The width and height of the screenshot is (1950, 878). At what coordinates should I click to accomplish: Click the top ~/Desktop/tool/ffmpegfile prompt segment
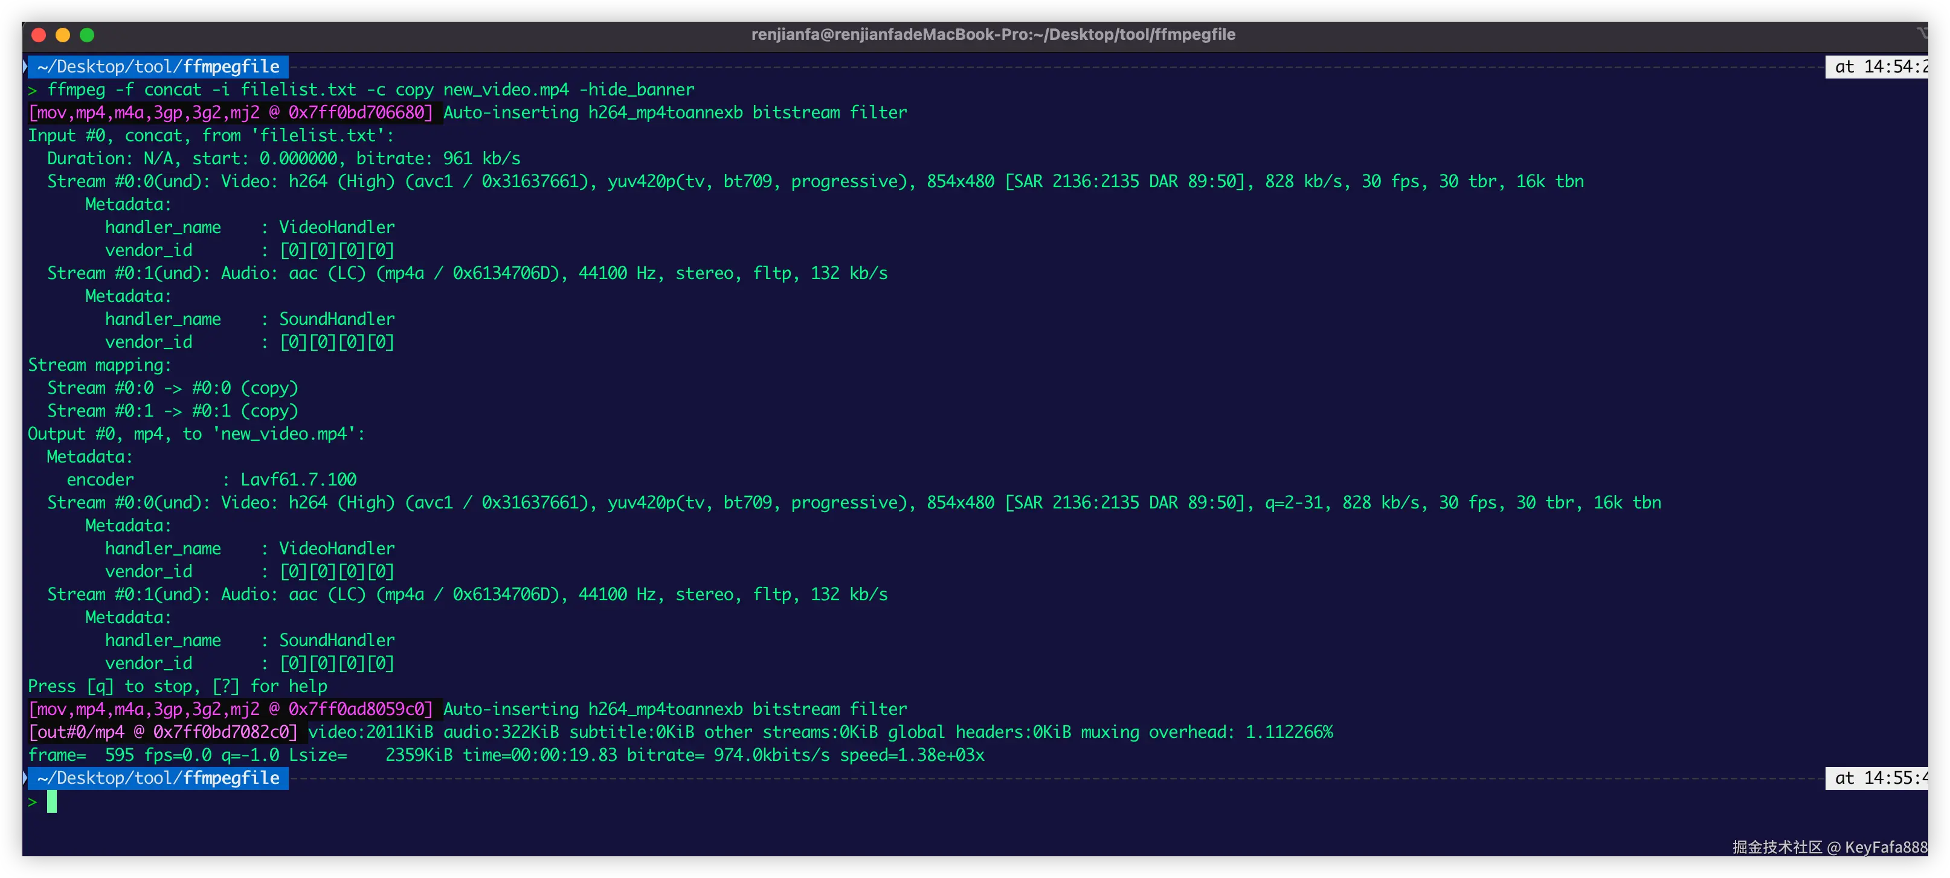point(158,66)
